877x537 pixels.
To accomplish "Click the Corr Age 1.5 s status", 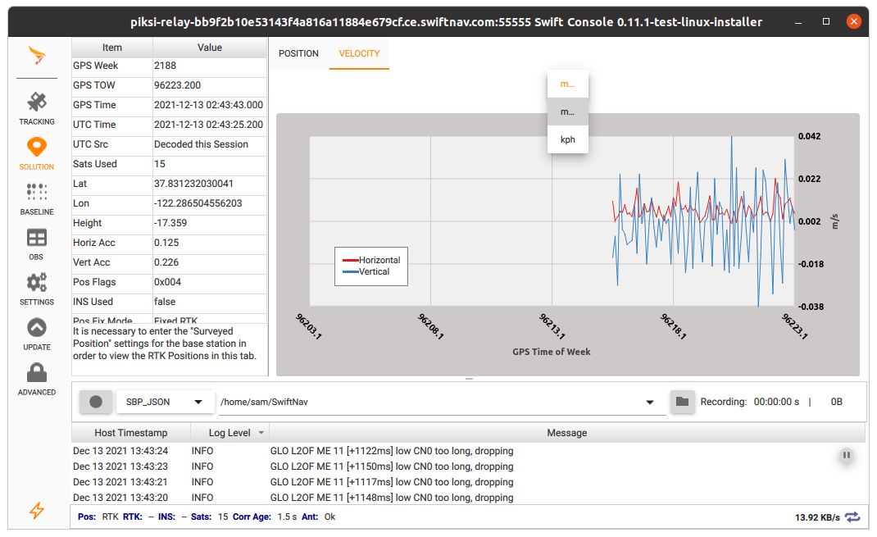I will point(265,517).
